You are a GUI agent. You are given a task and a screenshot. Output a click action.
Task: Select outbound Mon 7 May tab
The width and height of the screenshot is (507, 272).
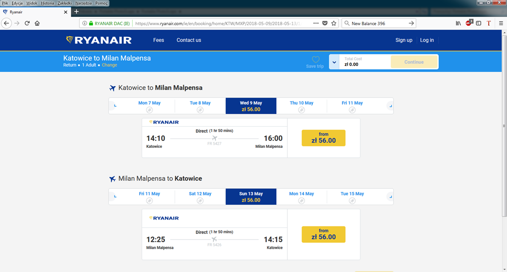150,106
